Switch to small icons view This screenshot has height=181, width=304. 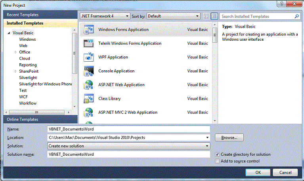pos(206,16)
